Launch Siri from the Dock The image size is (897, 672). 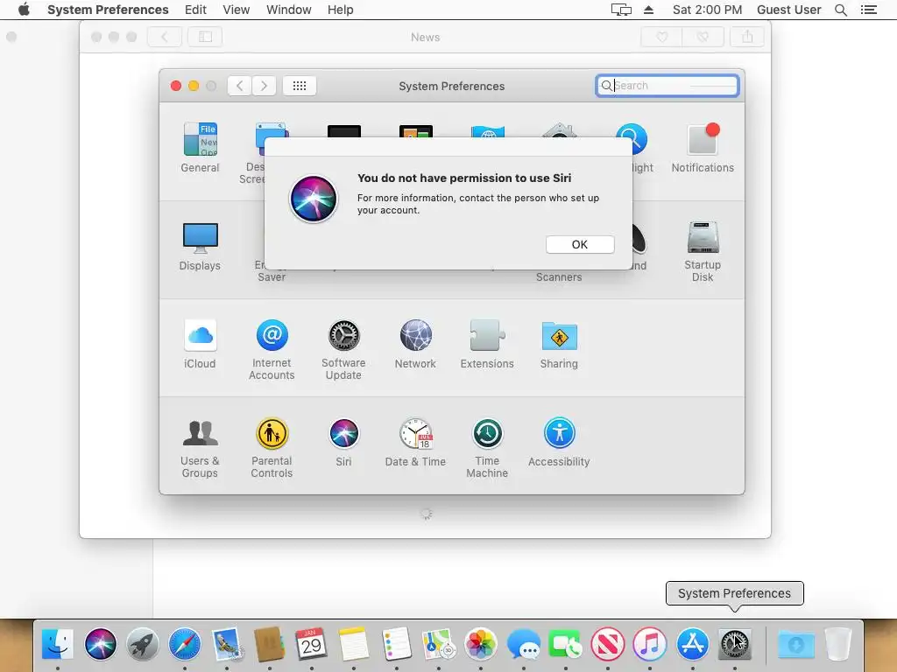click(100, 644)
